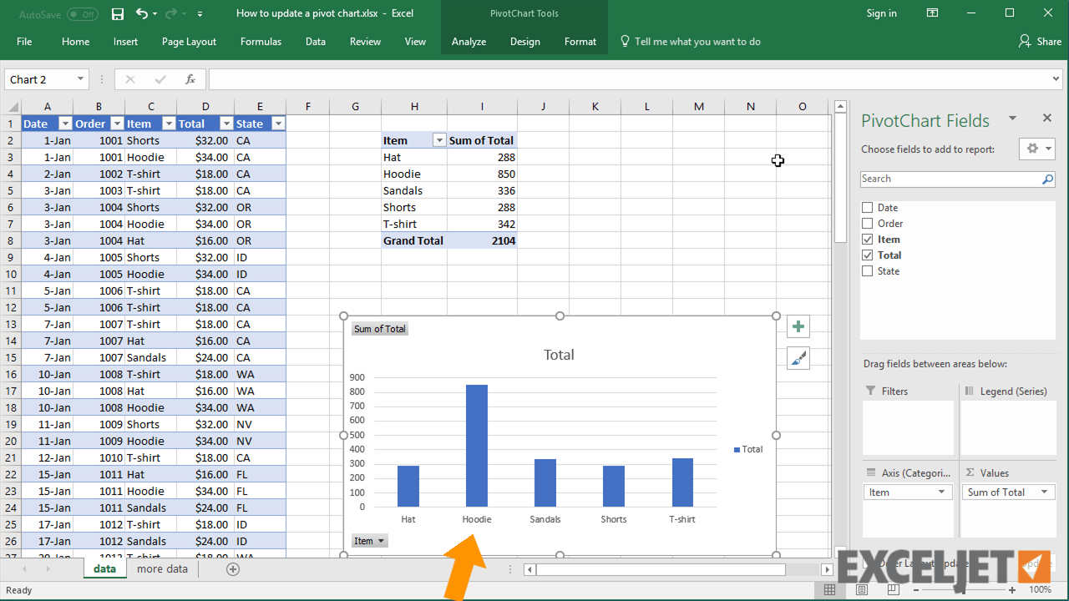Screen dimensions: 1069x601
Task: Select the Grand Total cell
Action: click(413, 240)
